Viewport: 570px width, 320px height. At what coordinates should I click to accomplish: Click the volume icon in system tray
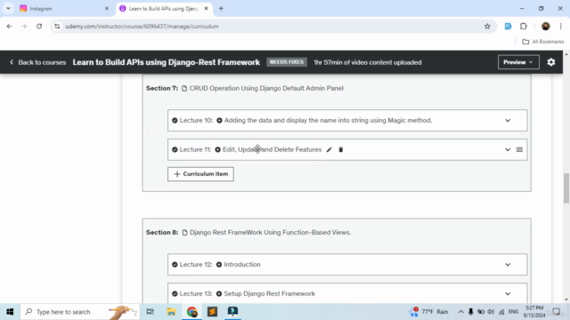[x=491, y=312]
